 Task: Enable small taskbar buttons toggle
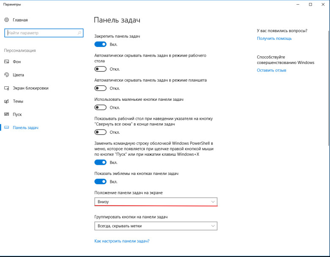pos(100,108)
